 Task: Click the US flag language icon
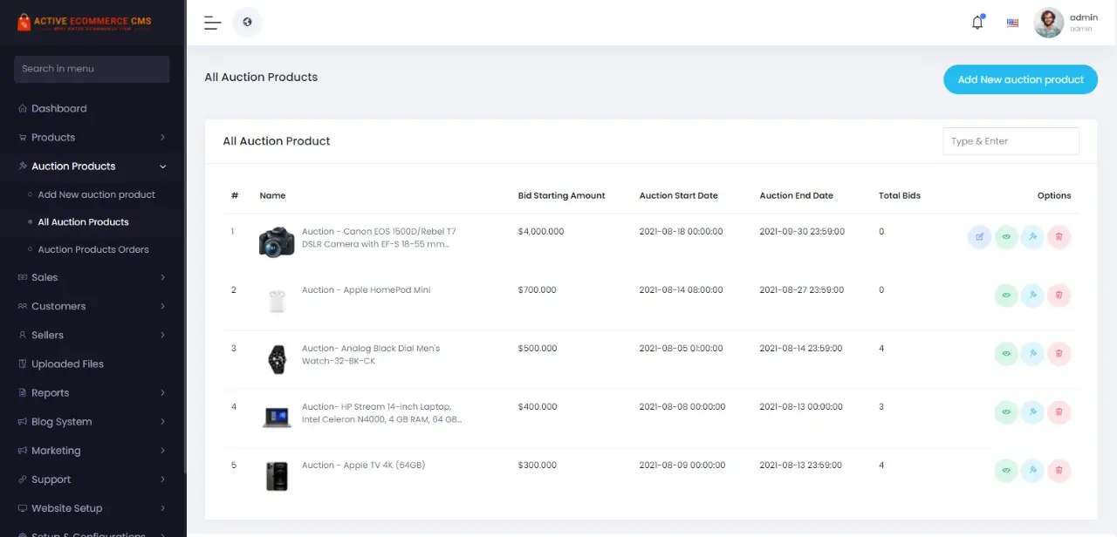pyautogui.click(x=1012, y=23)
